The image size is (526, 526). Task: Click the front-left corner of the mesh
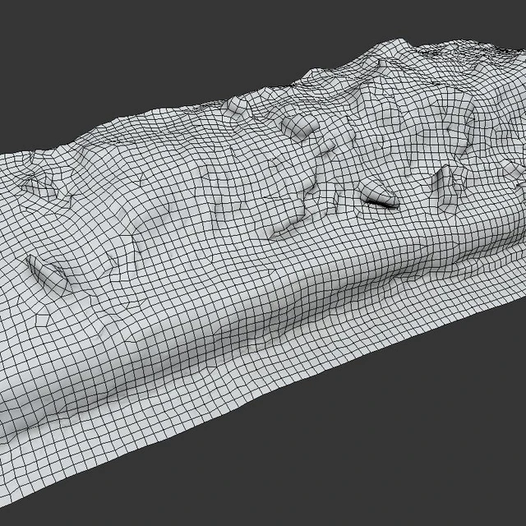click(5, 500)
